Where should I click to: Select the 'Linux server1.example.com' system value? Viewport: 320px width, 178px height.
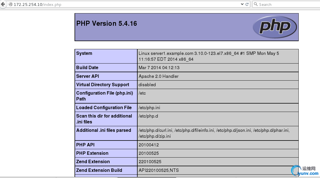click(x=209, y=56)
